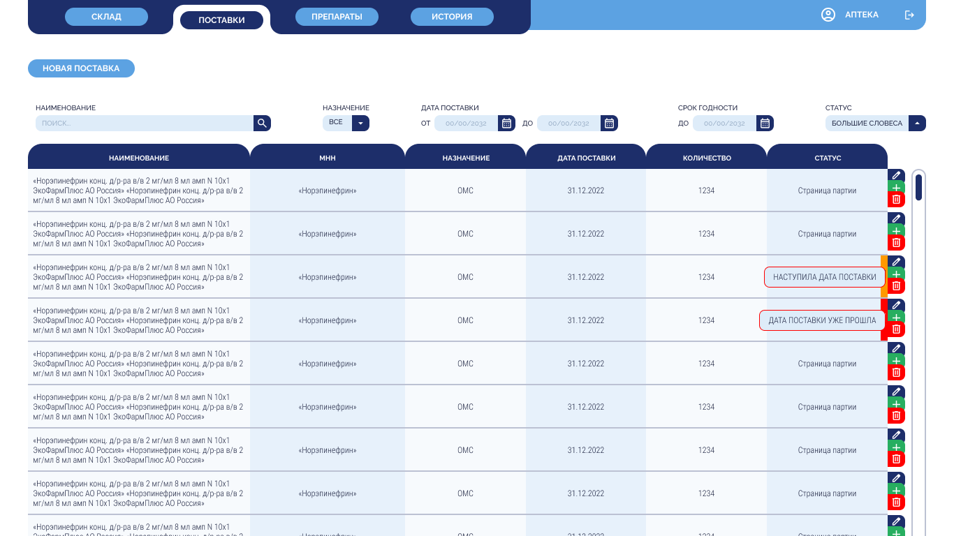Viewport: 954px width, 536px height.
Task: Open the delivery date 'to' calendar
Action: coord(609,124)
